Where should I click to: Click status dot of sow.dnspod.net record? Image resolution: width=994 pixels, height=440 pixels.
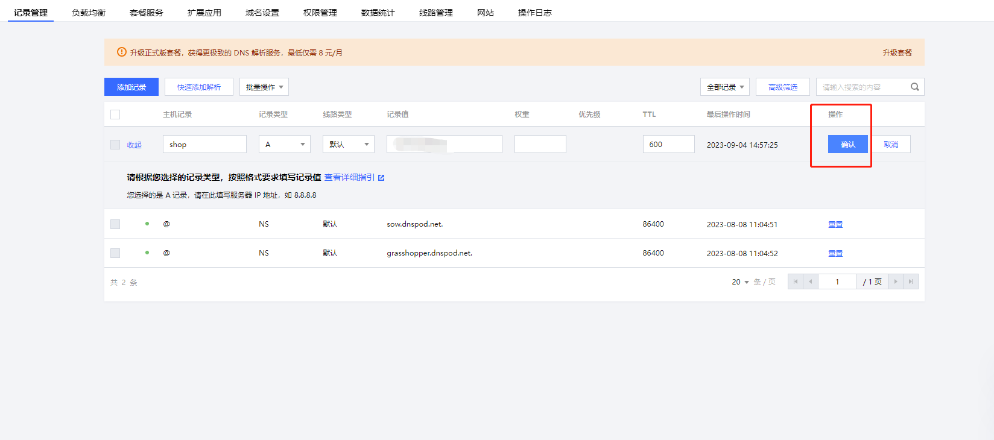[147, 224]
